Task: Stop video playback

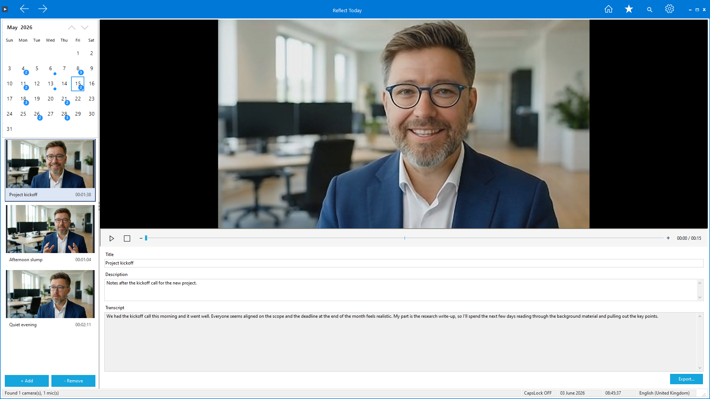Action: click(x=127, y=238)
